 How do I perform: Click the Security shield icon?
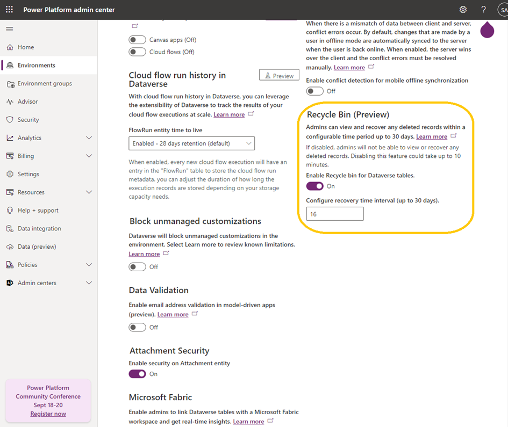(10, 120)
